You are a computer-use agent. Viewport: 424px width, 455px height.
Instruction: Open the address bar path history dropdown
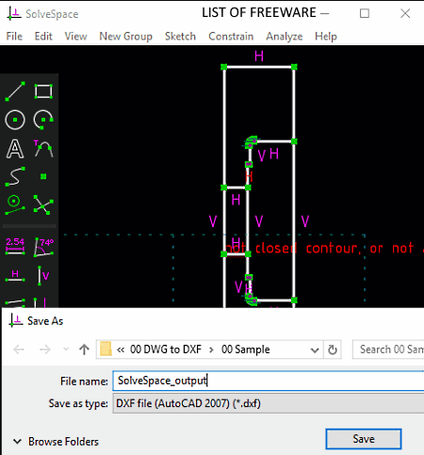(x=315, y=349)
